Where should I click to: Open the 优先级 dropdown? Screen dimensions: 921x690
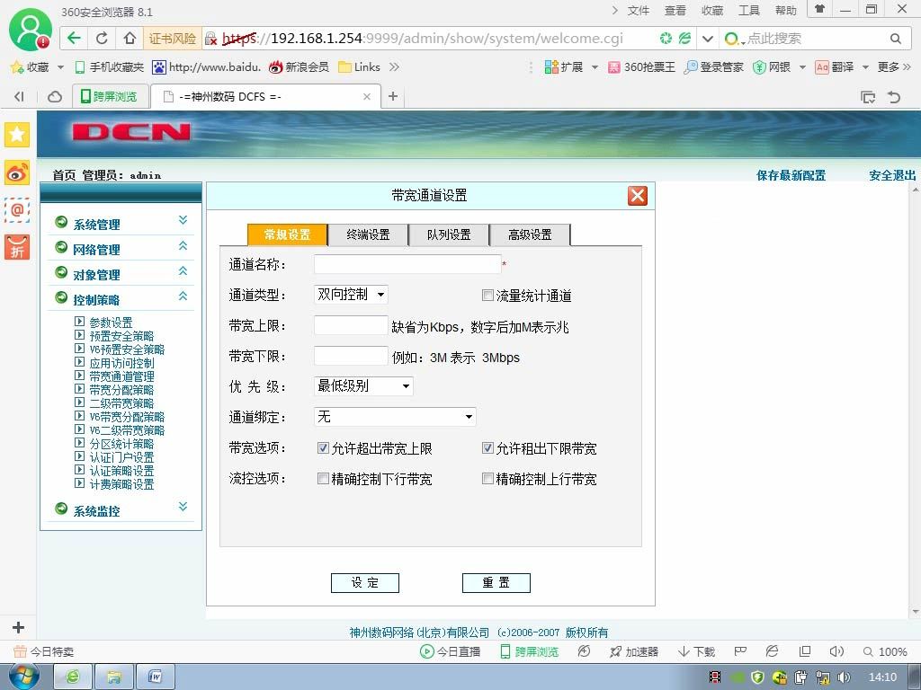click(363, 386)
